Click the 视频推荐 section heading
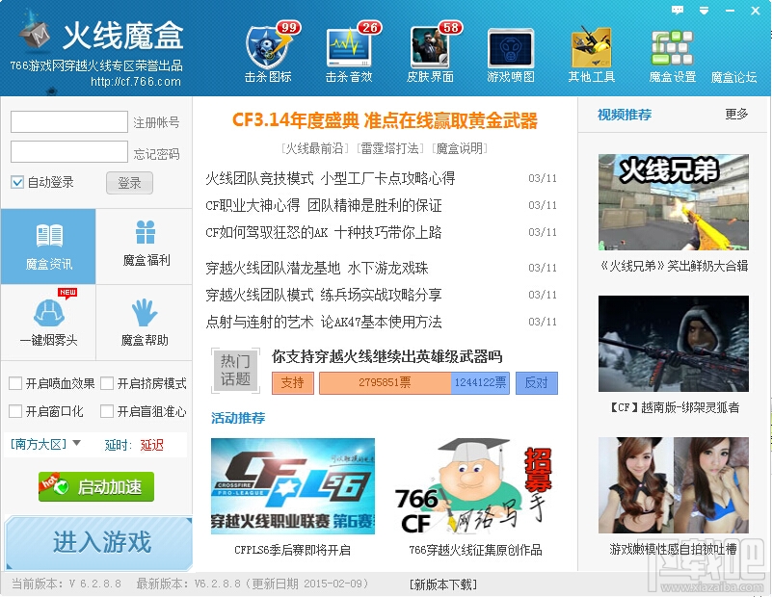Viewport: 772px width, 597px height. 625,115
